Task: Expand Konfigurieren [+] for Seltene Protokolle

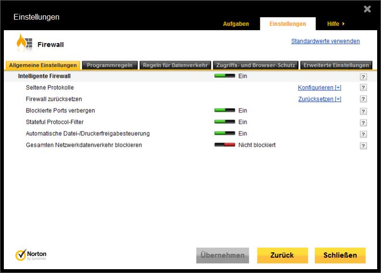Action: point(320,88)
